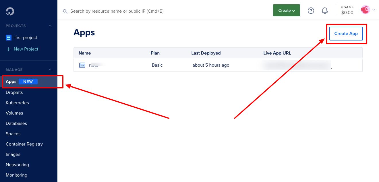379x182 pixels.
Task: Open Container Registry in the sidebar
Action: click(x=24, y=144)
